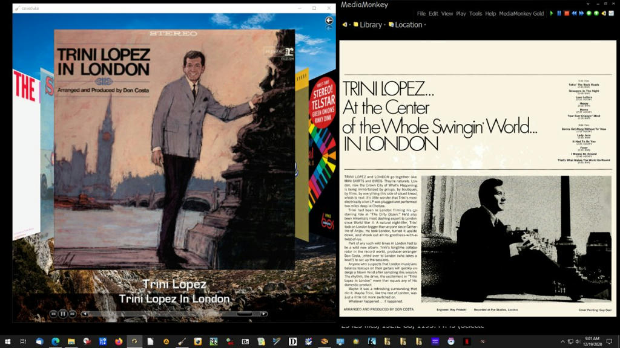This screenshot has width=620, height=348.
Task: Select the Telstar stereo album cover on right
Action: pyautogui.click(x=322, y=154)
